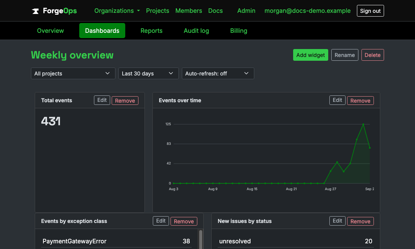Remove the Events by exception class widget
The height and width of the screenshot is (249, 415).
click(184, 221)
